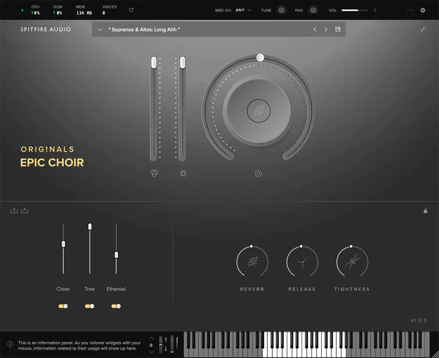Toggle the Ethereal microphone switch

pyautogui.click(x=116, y=306)
